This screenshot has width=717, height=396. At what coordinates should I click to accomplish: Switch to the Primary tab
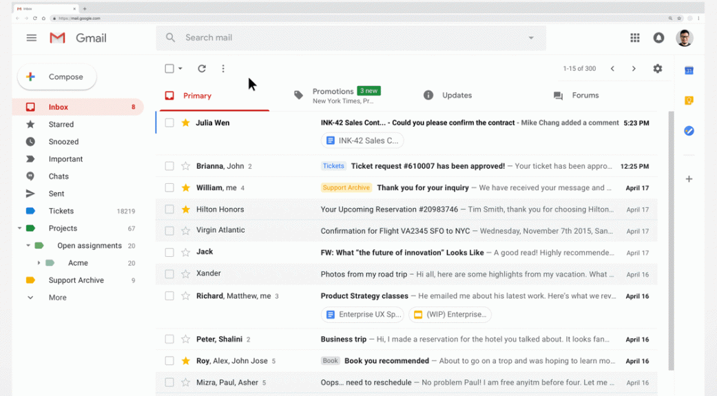(214, 96)
